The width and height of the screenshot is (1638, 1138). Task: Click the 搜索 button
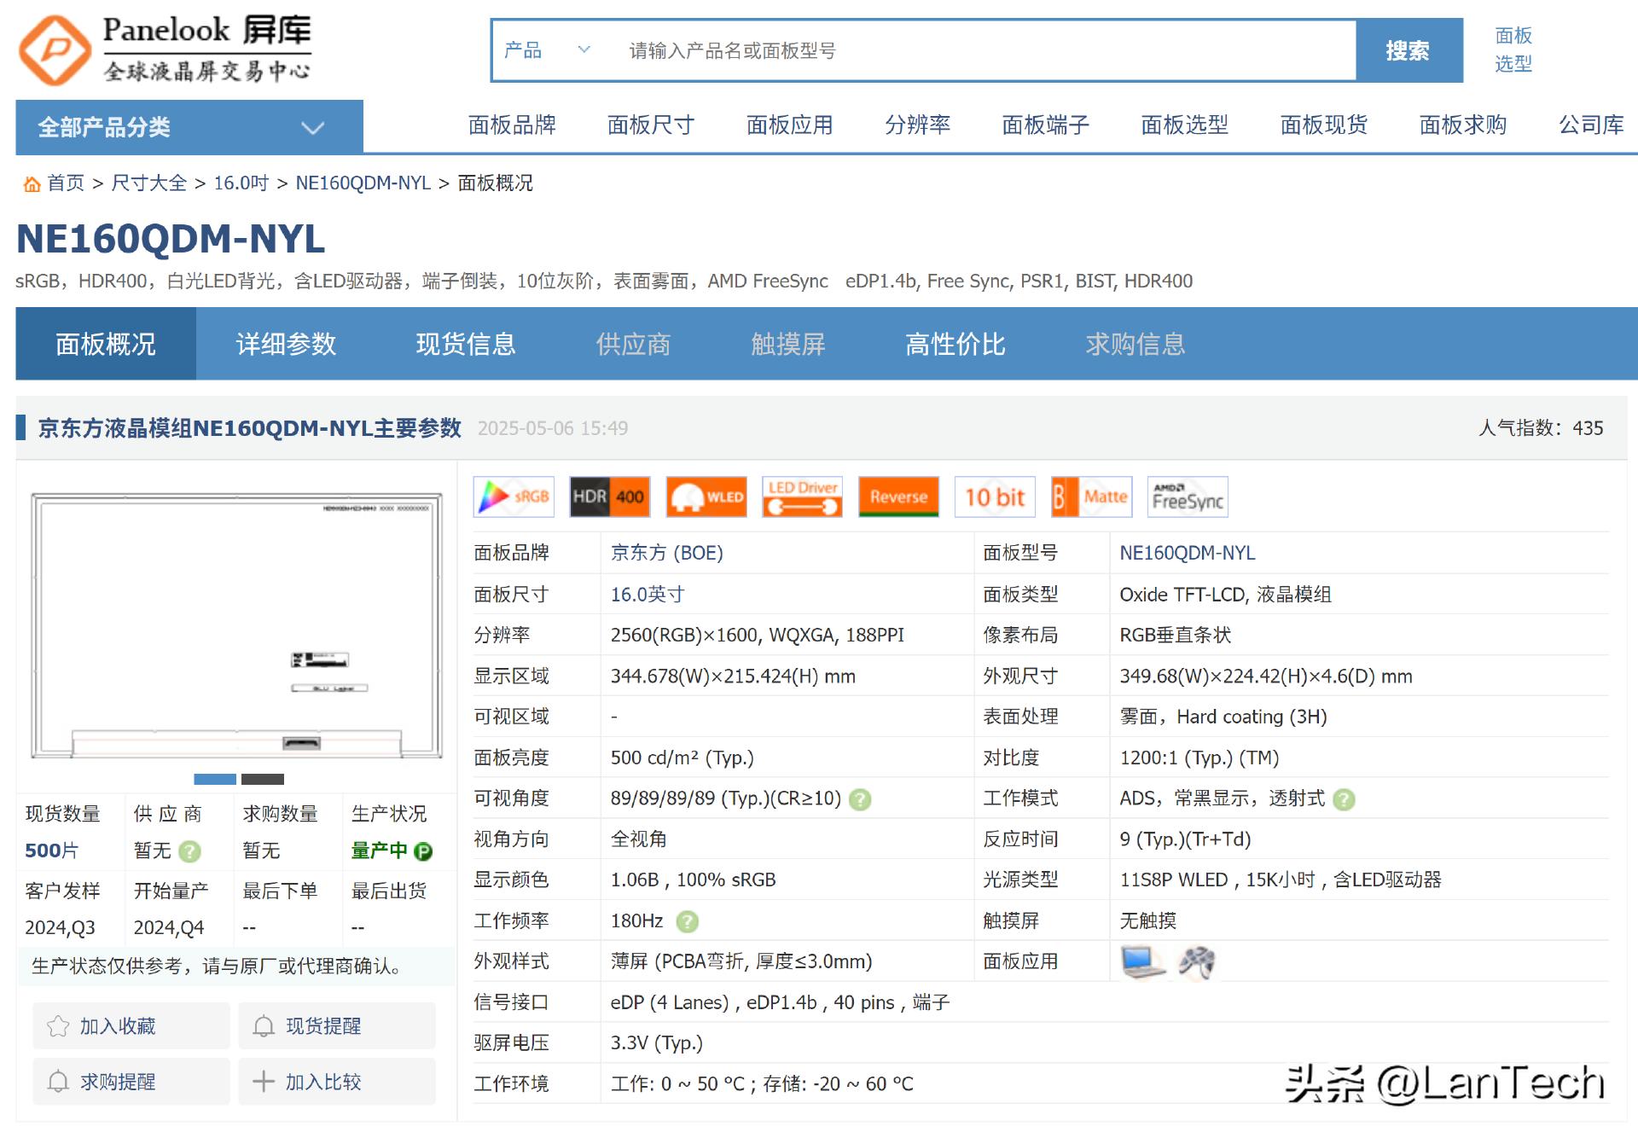[x=1409, y=50]
